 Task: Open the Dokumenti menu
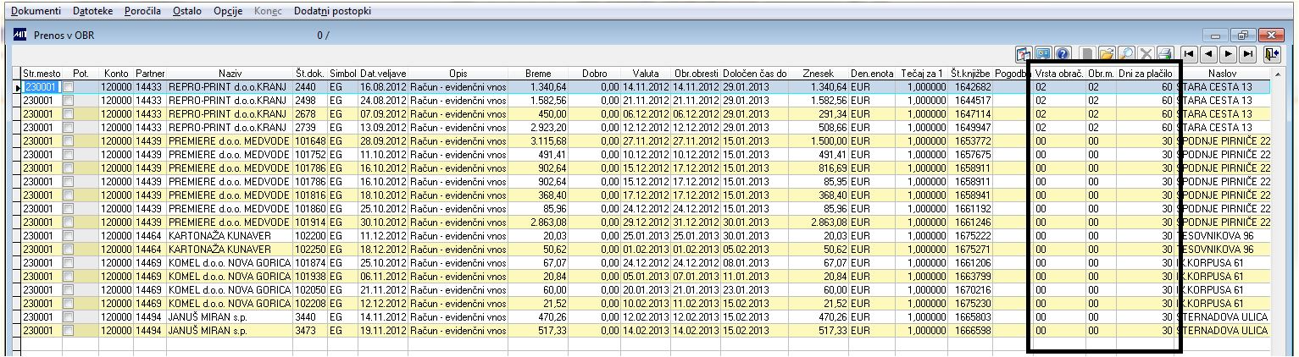pyautogui.click(x=36, y=12)
